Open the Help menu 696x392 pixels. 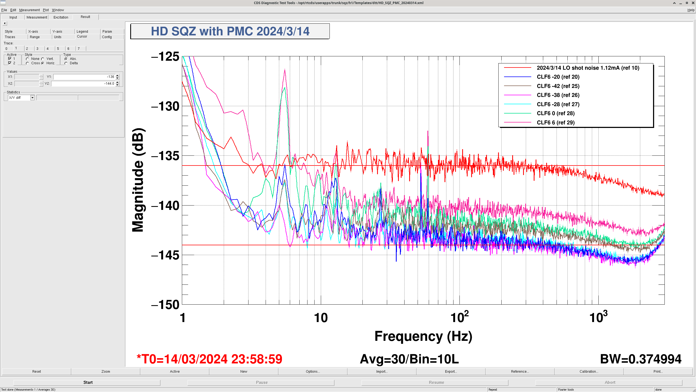pyautogui.click(x=691, y=10)
